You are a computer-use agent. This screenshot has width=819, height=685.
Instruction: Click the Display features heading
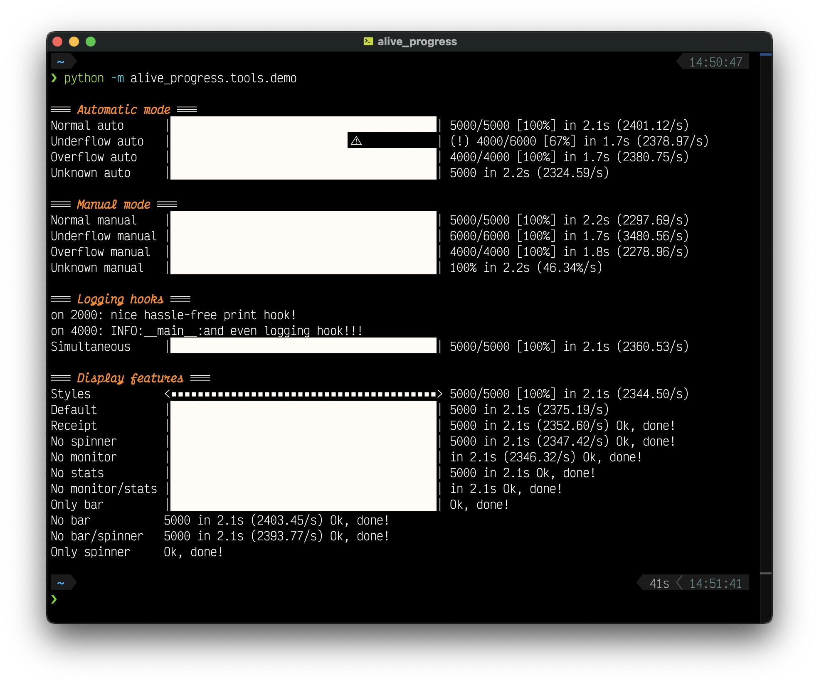[x=130, y=378]
